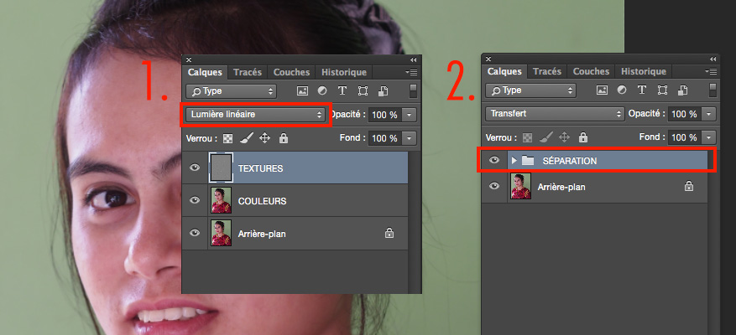Lock image pixels brush icon panel 1
The image size is (736, 335).
(x=247, y=137)
